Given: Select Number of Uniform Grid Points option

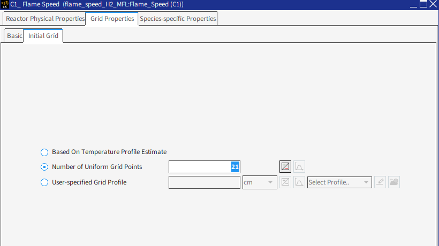Looking at the screenshot, I should (x=44, y=167).
